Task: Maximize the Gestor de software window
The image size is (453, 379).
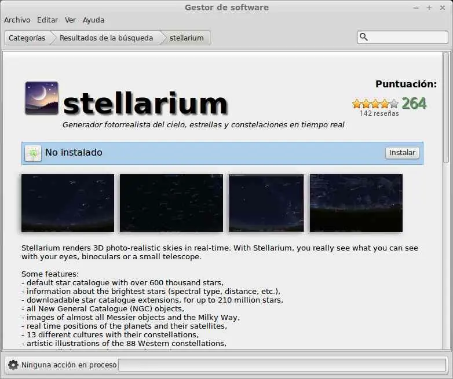Action: 429,8
